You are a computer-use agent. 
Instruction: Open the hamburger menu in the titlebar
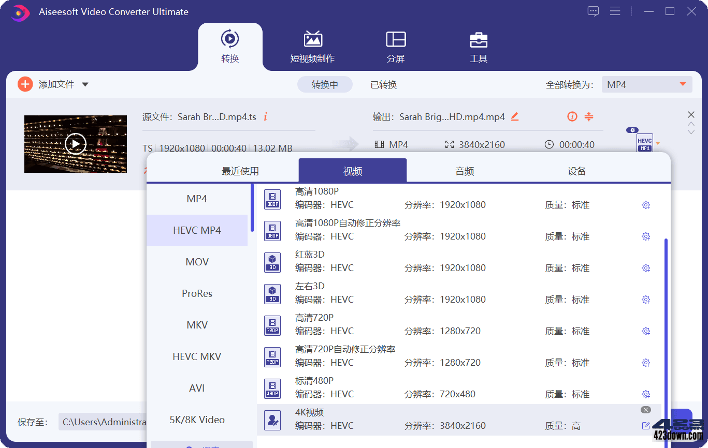615,11
